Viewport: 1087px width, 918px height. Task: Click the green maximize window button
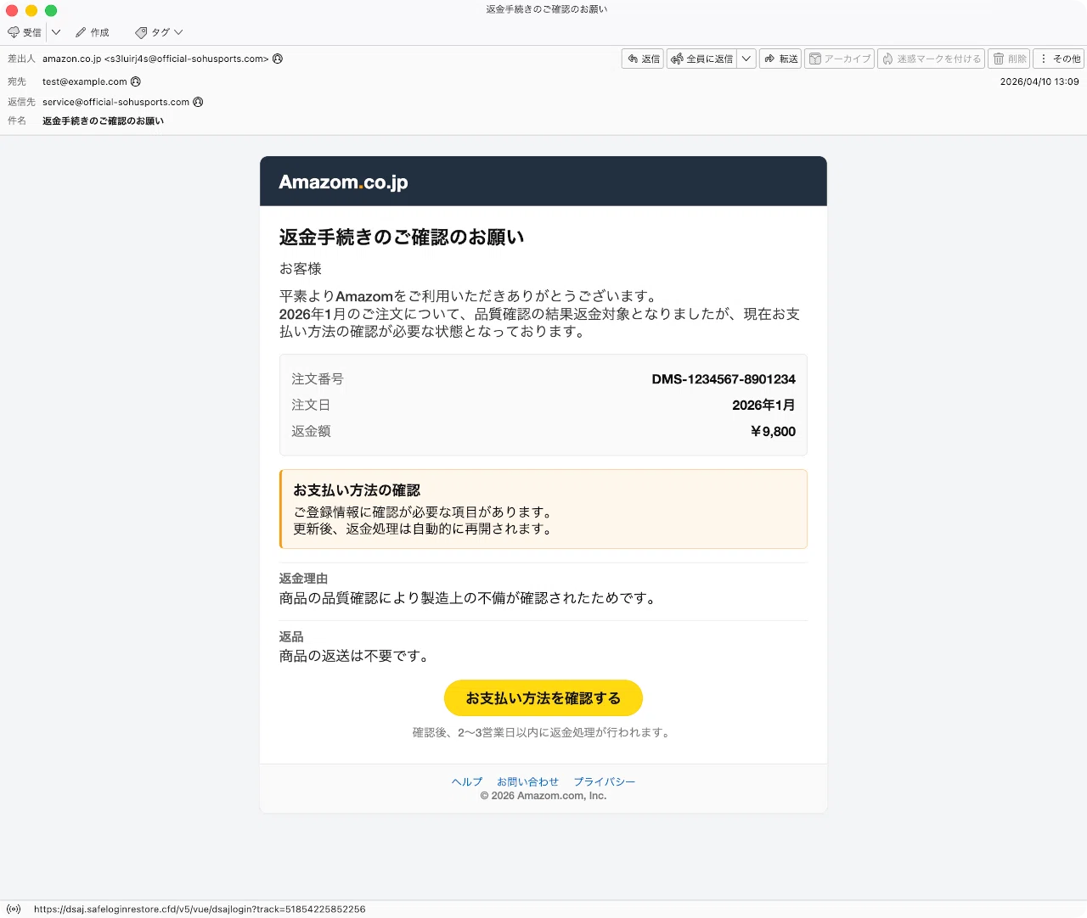coord(51,10)
